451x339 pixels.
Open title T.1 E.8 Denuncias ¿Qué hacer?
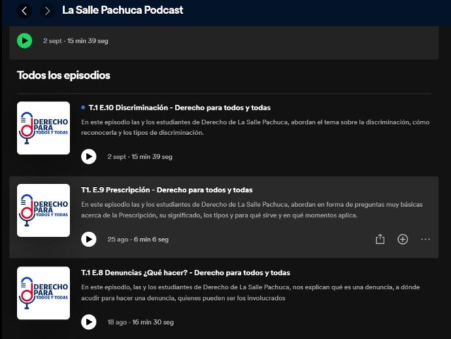186,273
